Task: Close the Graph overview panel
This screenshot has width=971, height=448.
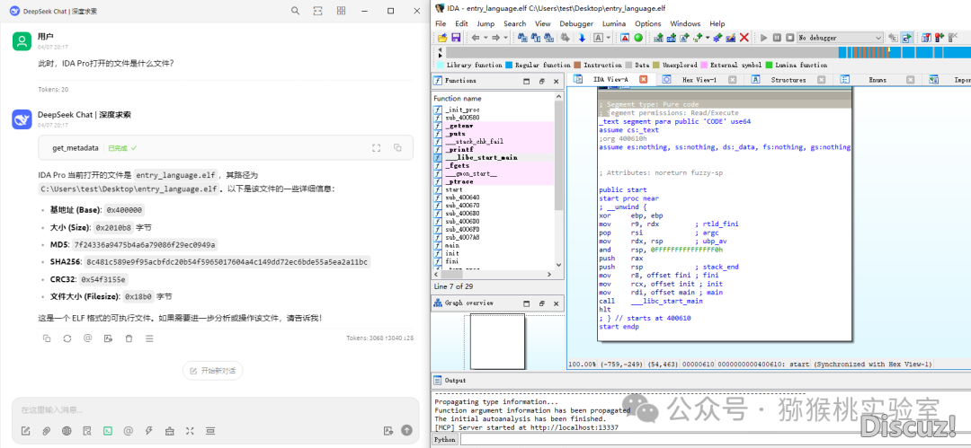Action: click(556, 303)
